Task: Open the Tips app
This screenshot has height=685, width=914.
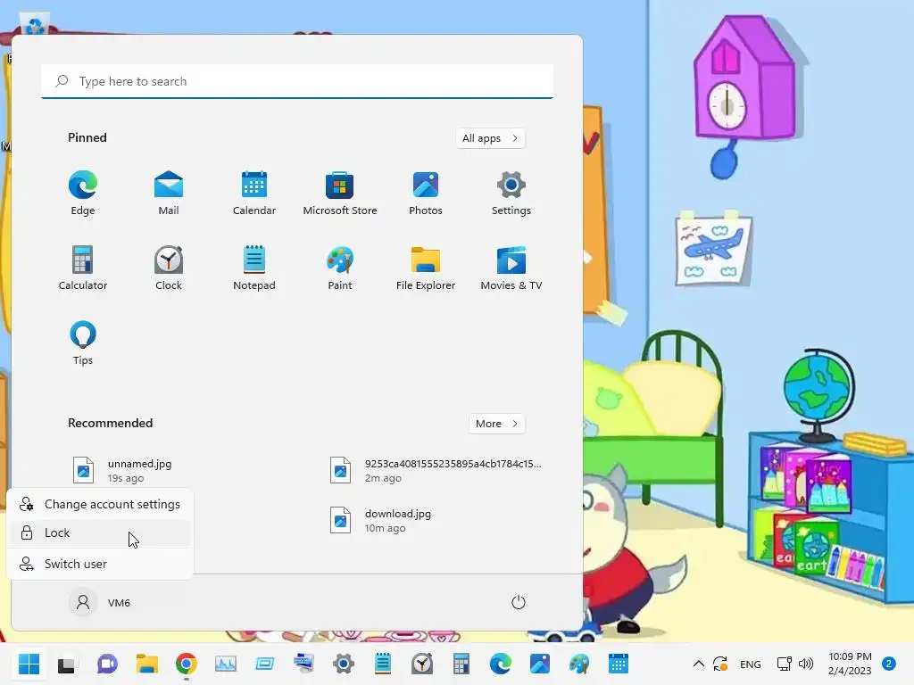Action: [x=83, y=343]
